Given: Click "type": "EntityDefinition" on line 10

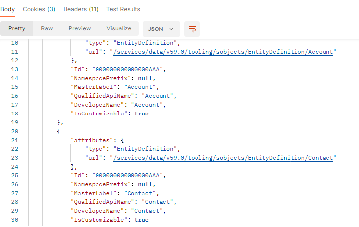Looking at the screenshot, I should pyautogui.click(x=132, y=43).
